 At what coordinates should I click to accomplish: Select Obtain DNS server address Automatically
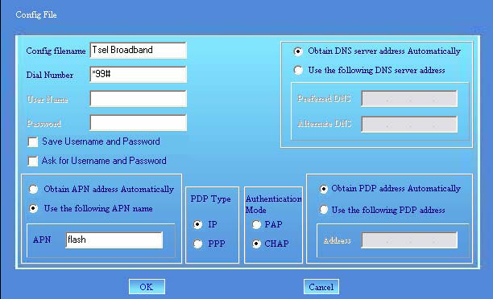[298, 51]
